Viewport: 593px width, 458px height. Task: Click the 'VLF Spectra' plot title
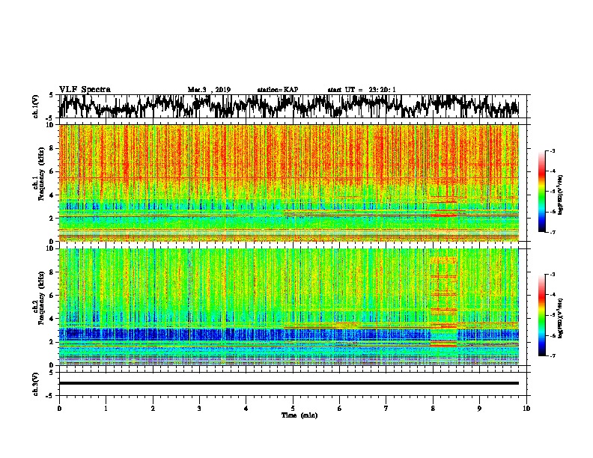click(x=85, y=90)
